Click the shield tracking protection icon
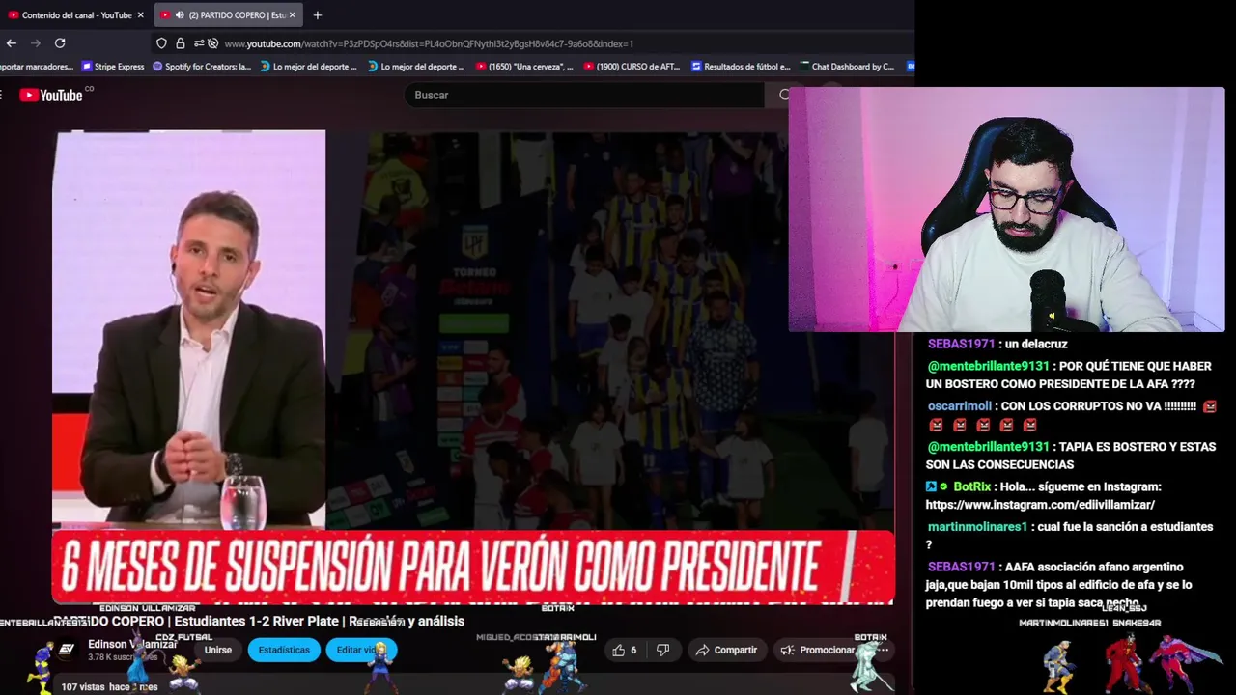Viewport: 1236px width, 695px height. tap(161, 43)
